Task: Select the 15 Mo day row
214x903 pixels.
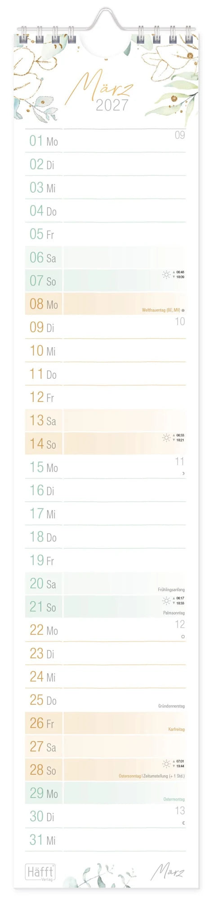Action: tap(105, 467)
